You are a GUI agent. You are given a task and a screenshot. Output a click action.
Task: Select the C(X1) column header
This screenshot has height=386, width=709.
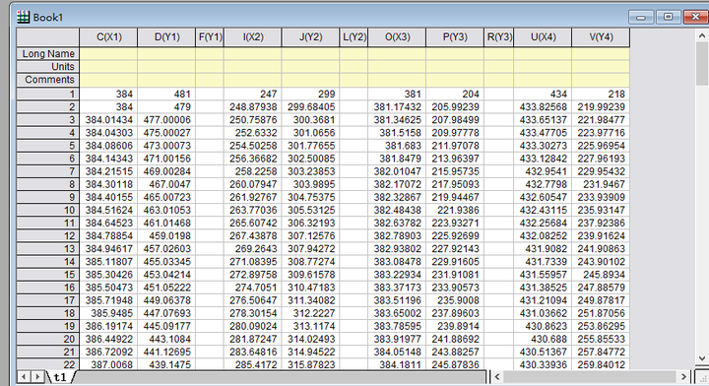(x=108, y=37)
